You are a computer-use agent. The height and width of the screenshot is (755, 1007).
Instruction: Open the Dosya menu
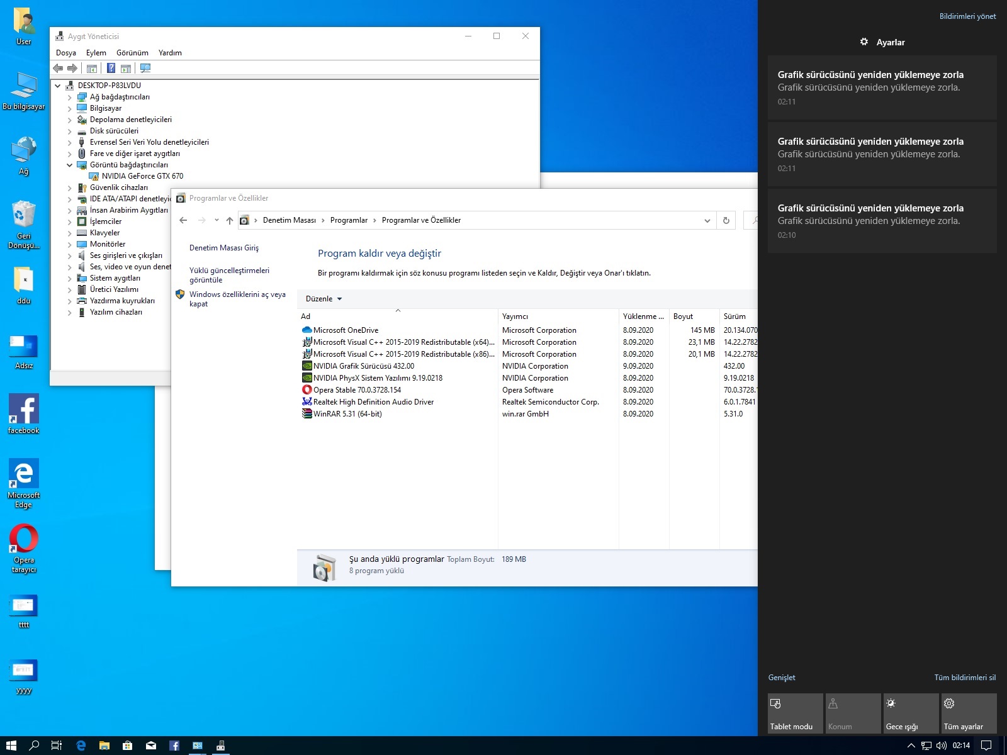coord(66,53)
